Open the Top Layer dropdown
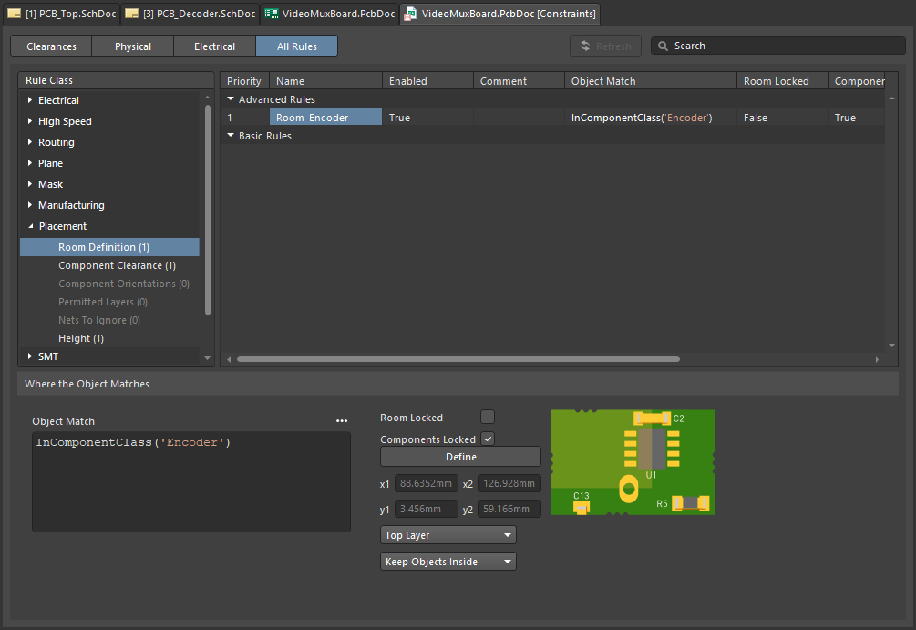This screenshot has height=630, width=916. (448, 535)
